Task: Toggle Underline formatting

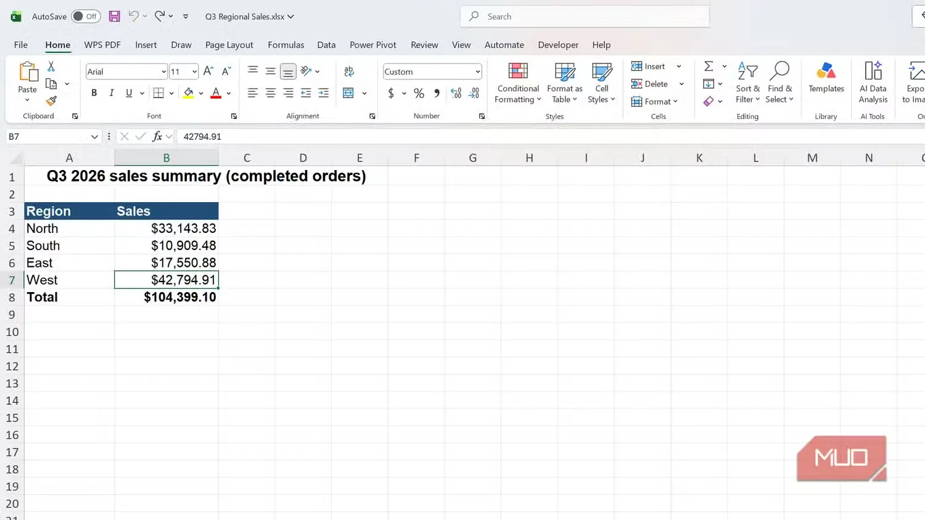Action: click(x=129, y=93)
